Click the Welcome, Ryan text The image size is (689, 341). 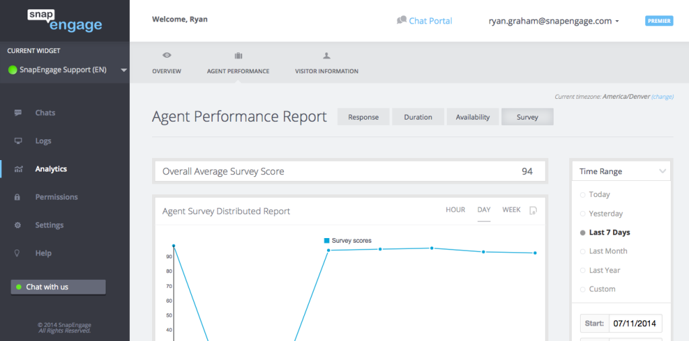(x=180, y=20)
